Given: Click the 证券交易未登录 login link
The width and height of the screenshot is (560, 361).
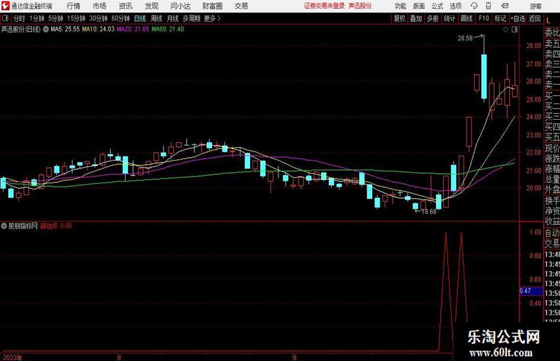Looking at the screenshot, I should click(x=324, y=6).
